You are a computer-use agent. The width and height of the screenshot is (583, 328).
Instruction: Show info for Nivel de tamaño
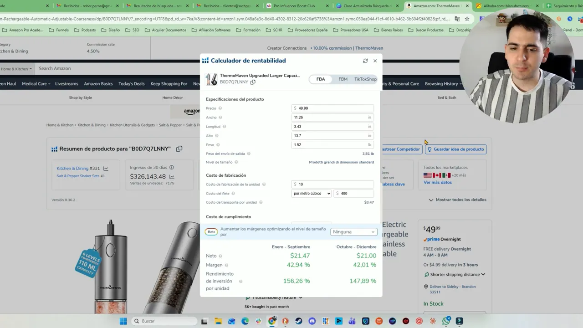[236, 162]
